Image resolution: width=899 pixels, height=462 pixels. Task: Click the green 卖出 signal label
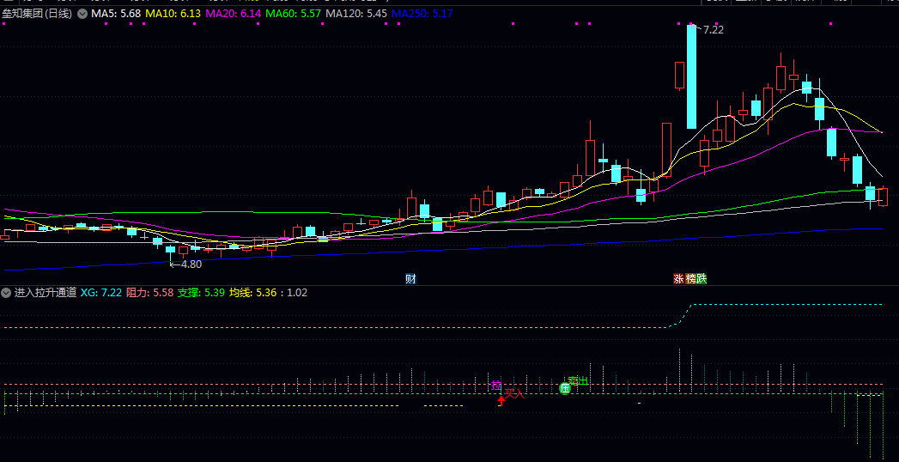[578, 380]
